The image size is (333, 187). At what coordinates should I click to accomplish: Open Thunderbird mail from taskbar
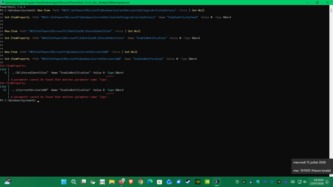click(179, 182)
